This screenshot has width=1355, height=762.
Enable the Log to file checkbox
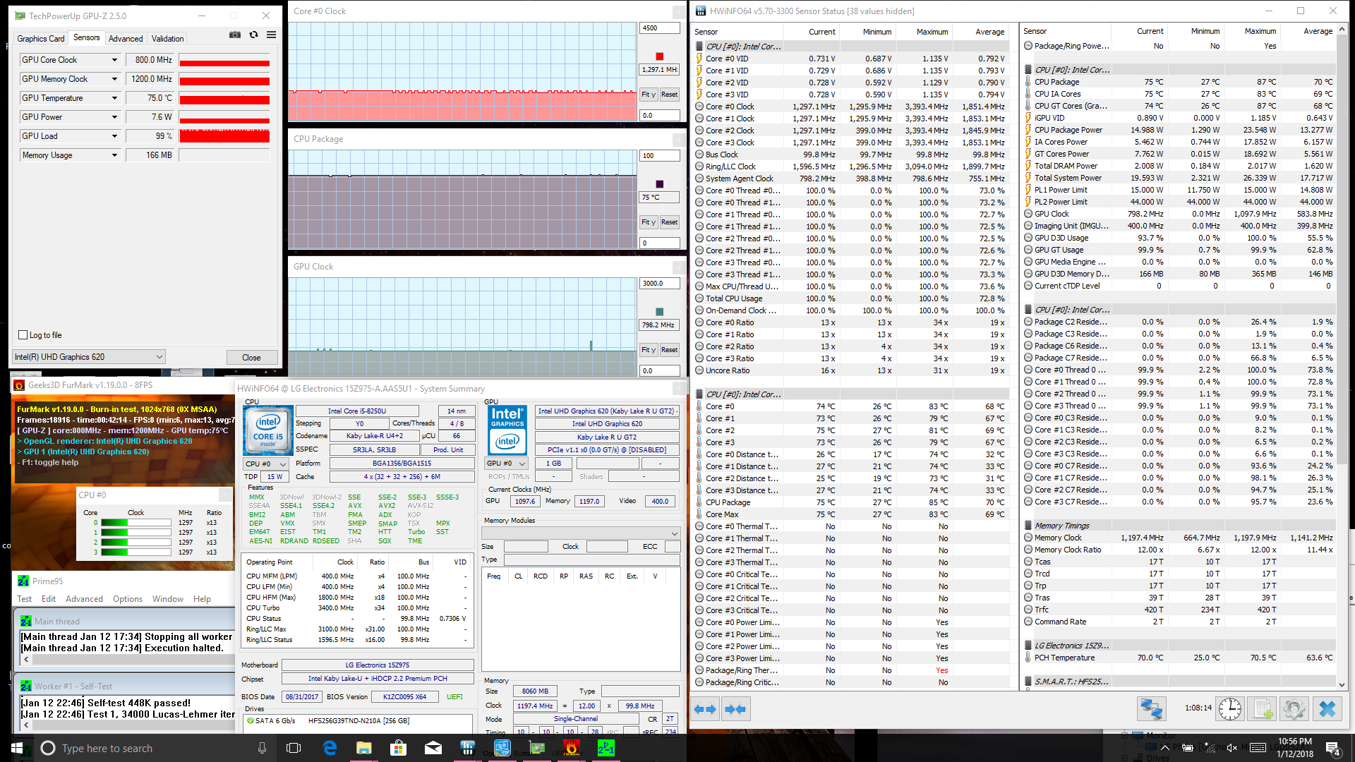23,335
